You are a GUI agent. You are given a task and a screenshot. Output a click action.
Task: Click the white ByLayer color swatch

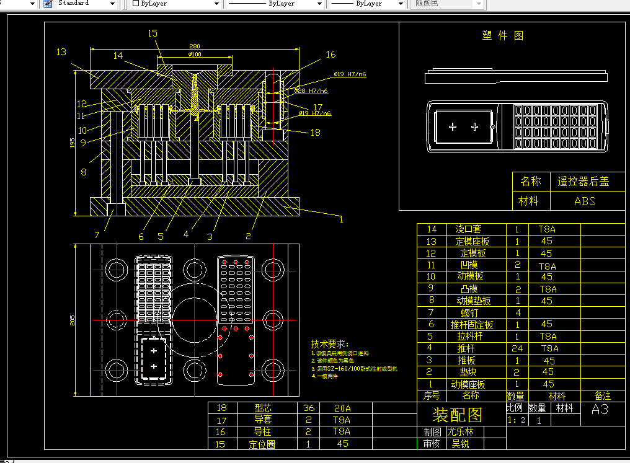click(136, 4)
